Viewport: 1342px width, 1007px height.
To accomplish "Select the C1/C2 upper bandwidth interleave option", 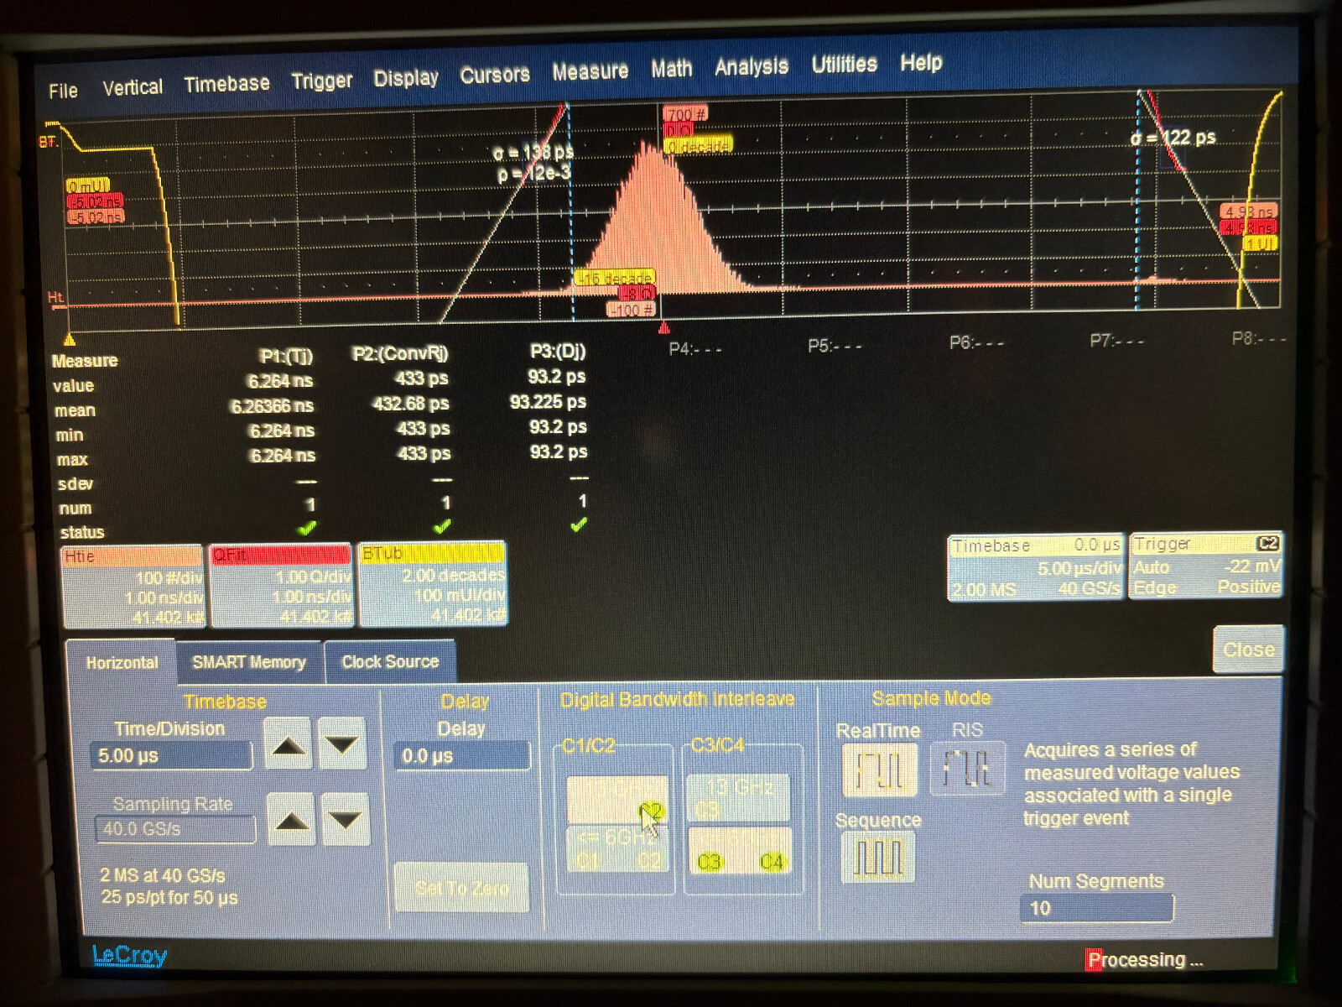I will point(617,798).
